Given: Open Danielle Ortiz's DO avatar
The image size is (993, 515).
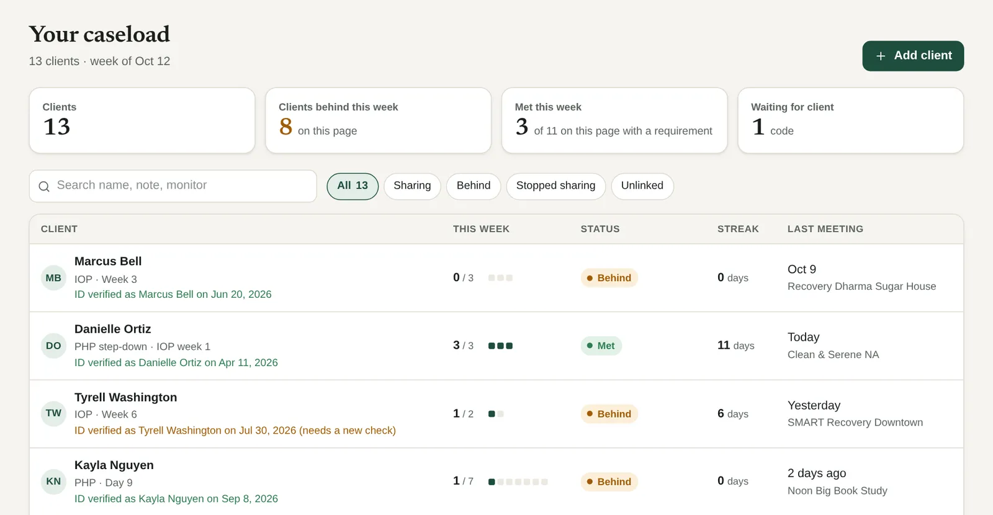Looking at the screenshot, I should click(53, 346).
